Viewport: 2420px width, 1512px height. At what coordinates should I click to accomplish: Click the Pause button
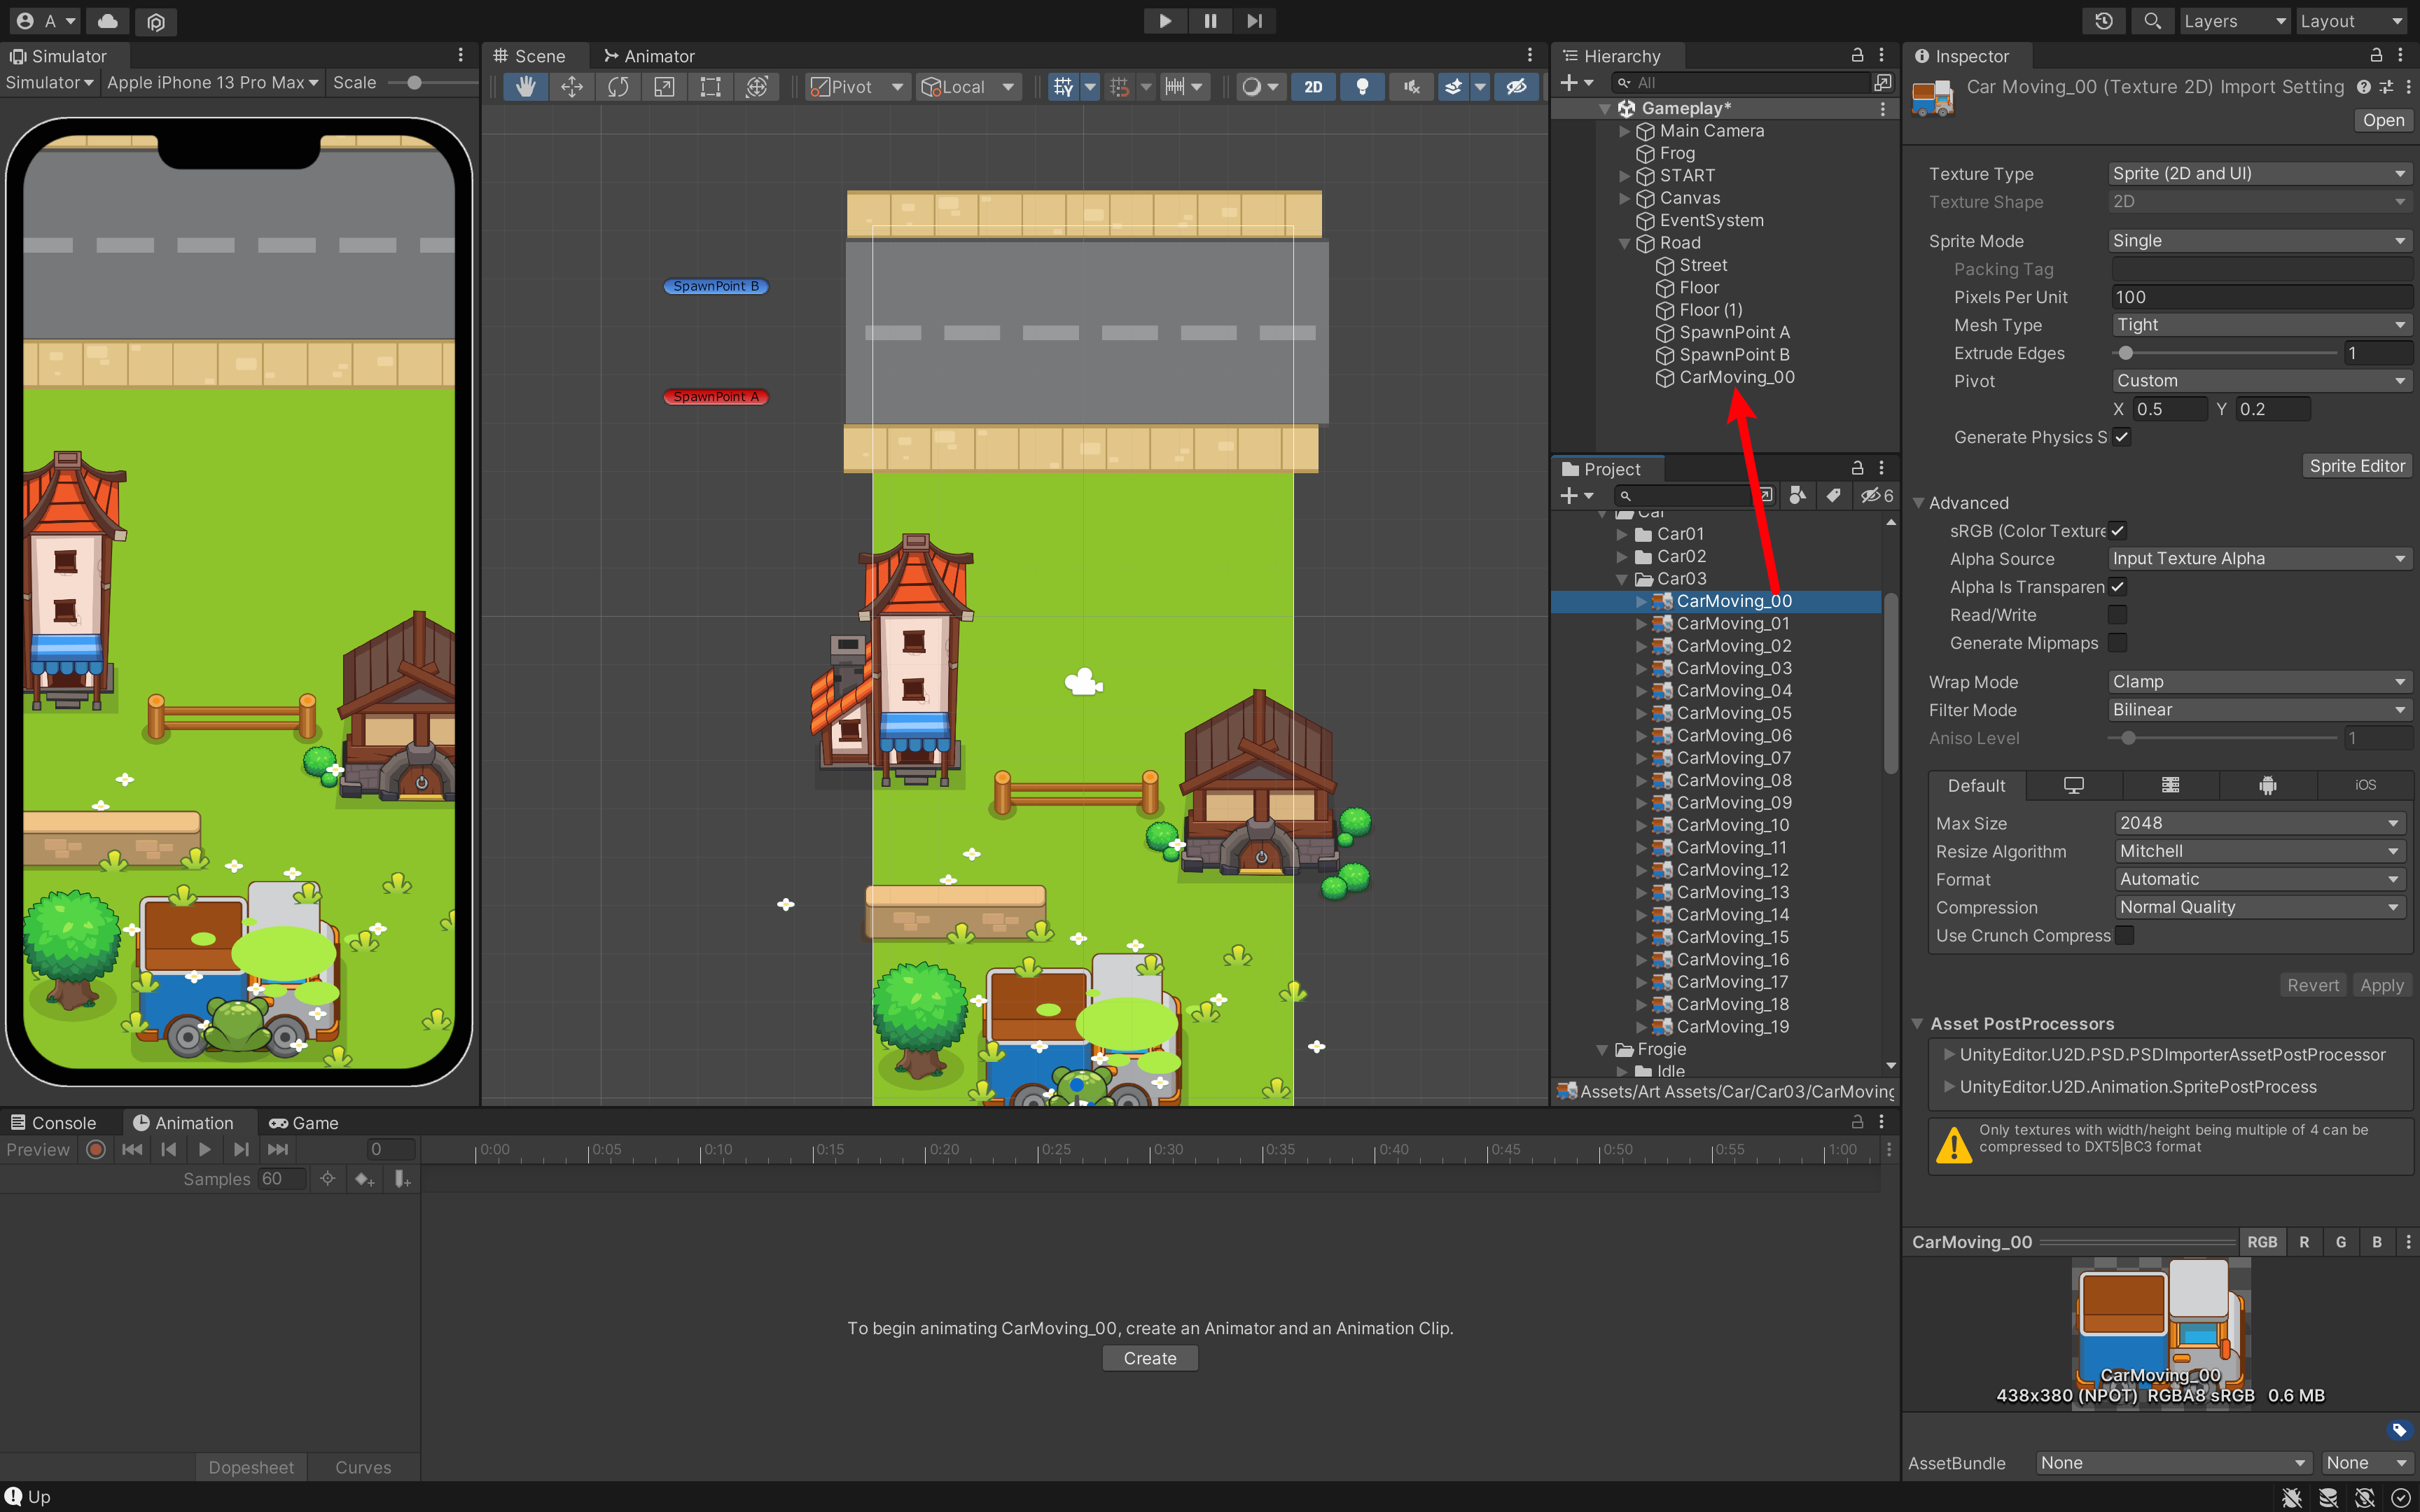click(x=1210, y=21)
